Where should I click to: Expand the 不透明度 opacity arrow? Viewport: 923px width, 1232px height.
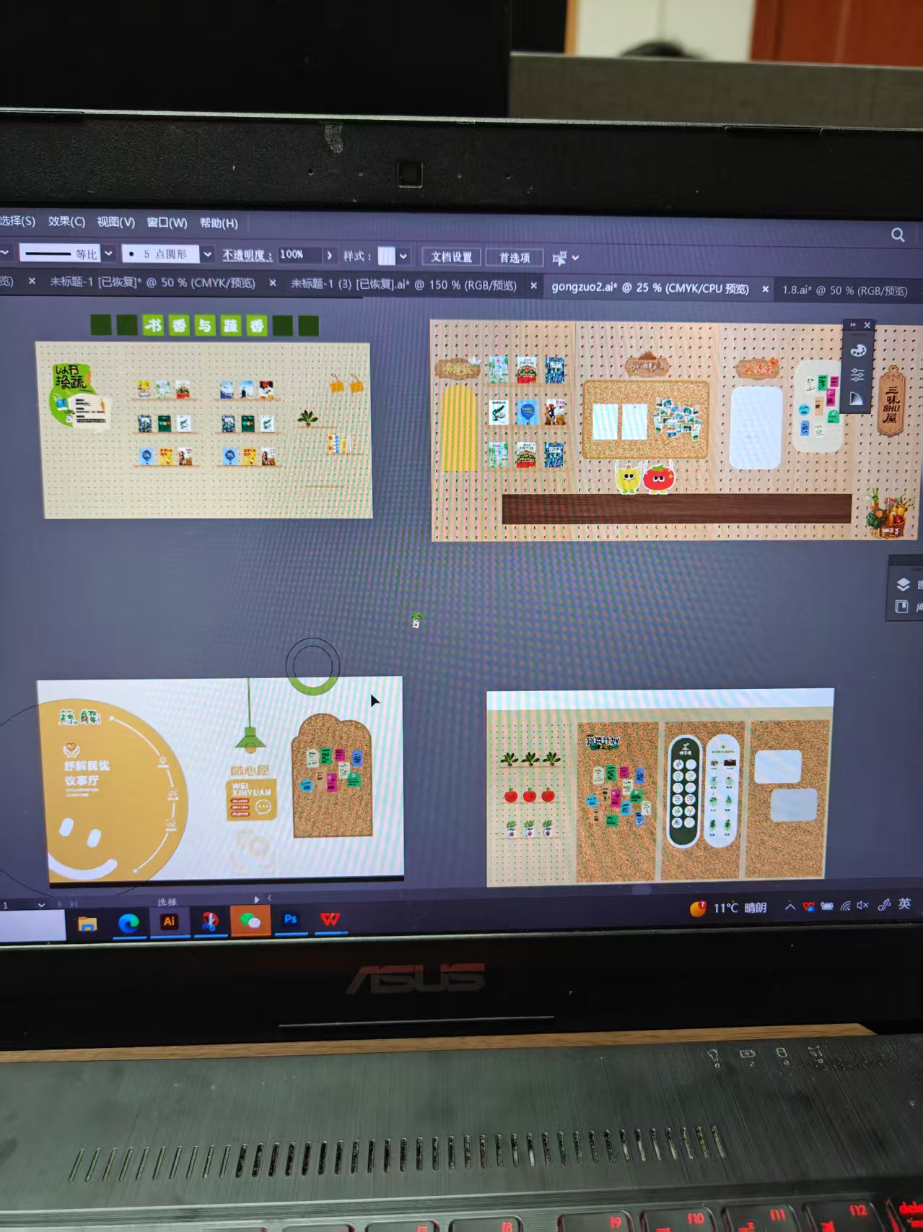pos(330,255)
